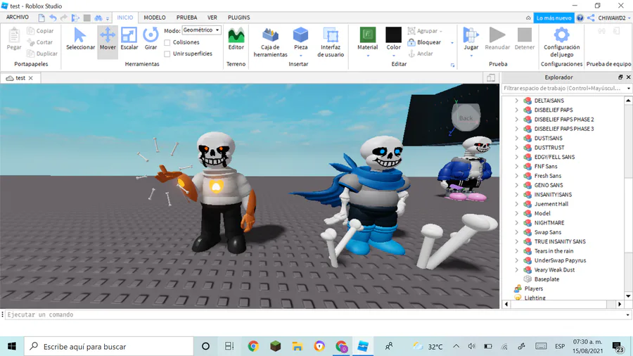Viewport: 633px width, 356px height.
Task: Open the terrain Editor
Action: point(236,39)
